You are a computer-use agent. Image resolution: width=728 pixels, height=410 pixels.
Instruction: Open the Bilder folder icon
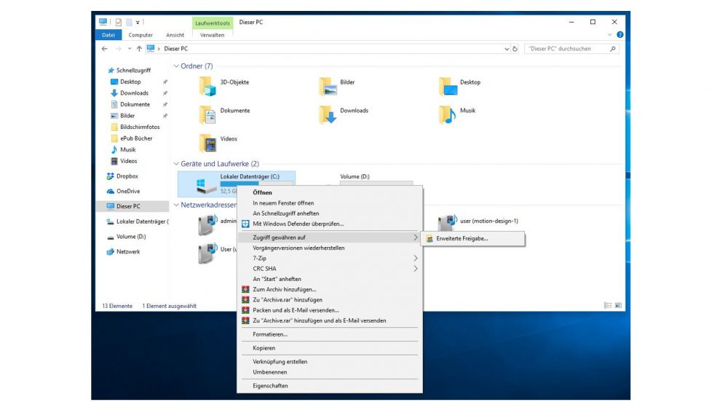point(328,87)
